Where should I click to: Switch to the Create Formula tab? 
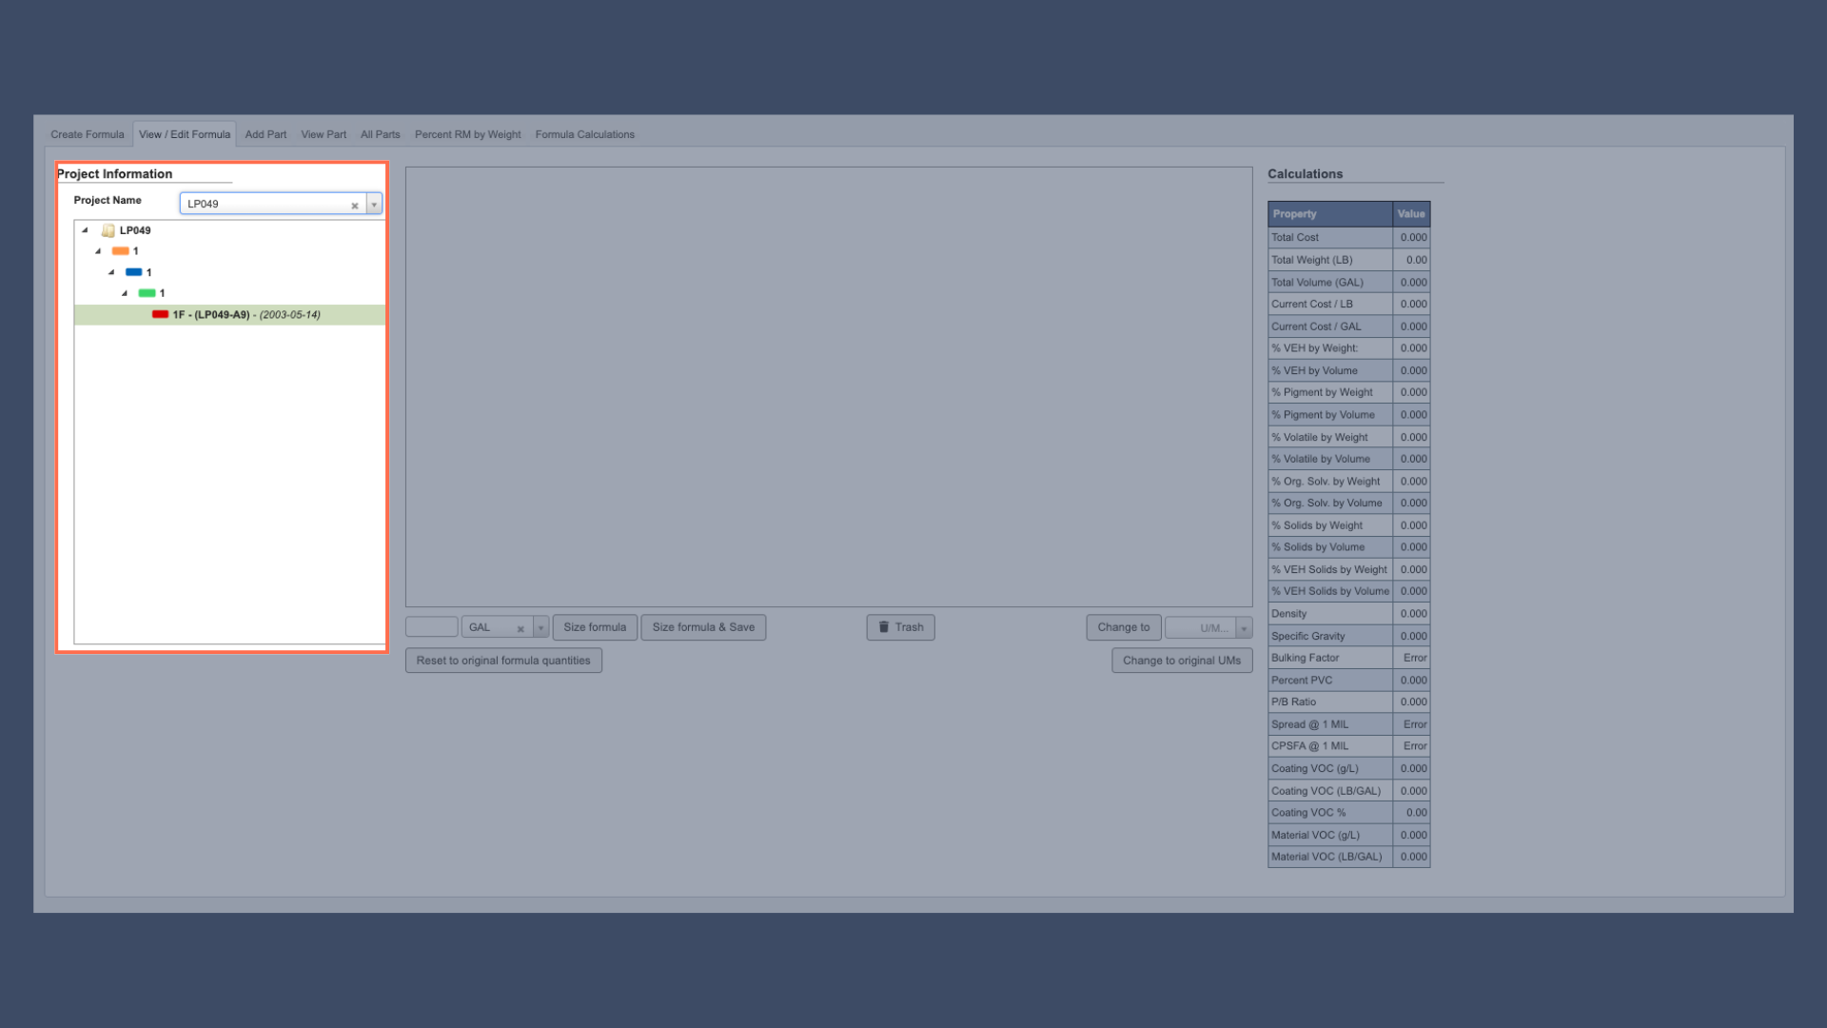click(87, 134)
